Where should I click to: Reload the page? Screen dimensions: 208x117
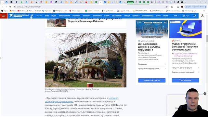click(10, 7)
